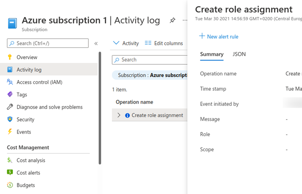
Task: Click the Azure subscription book icon
Action: [12, 23]
